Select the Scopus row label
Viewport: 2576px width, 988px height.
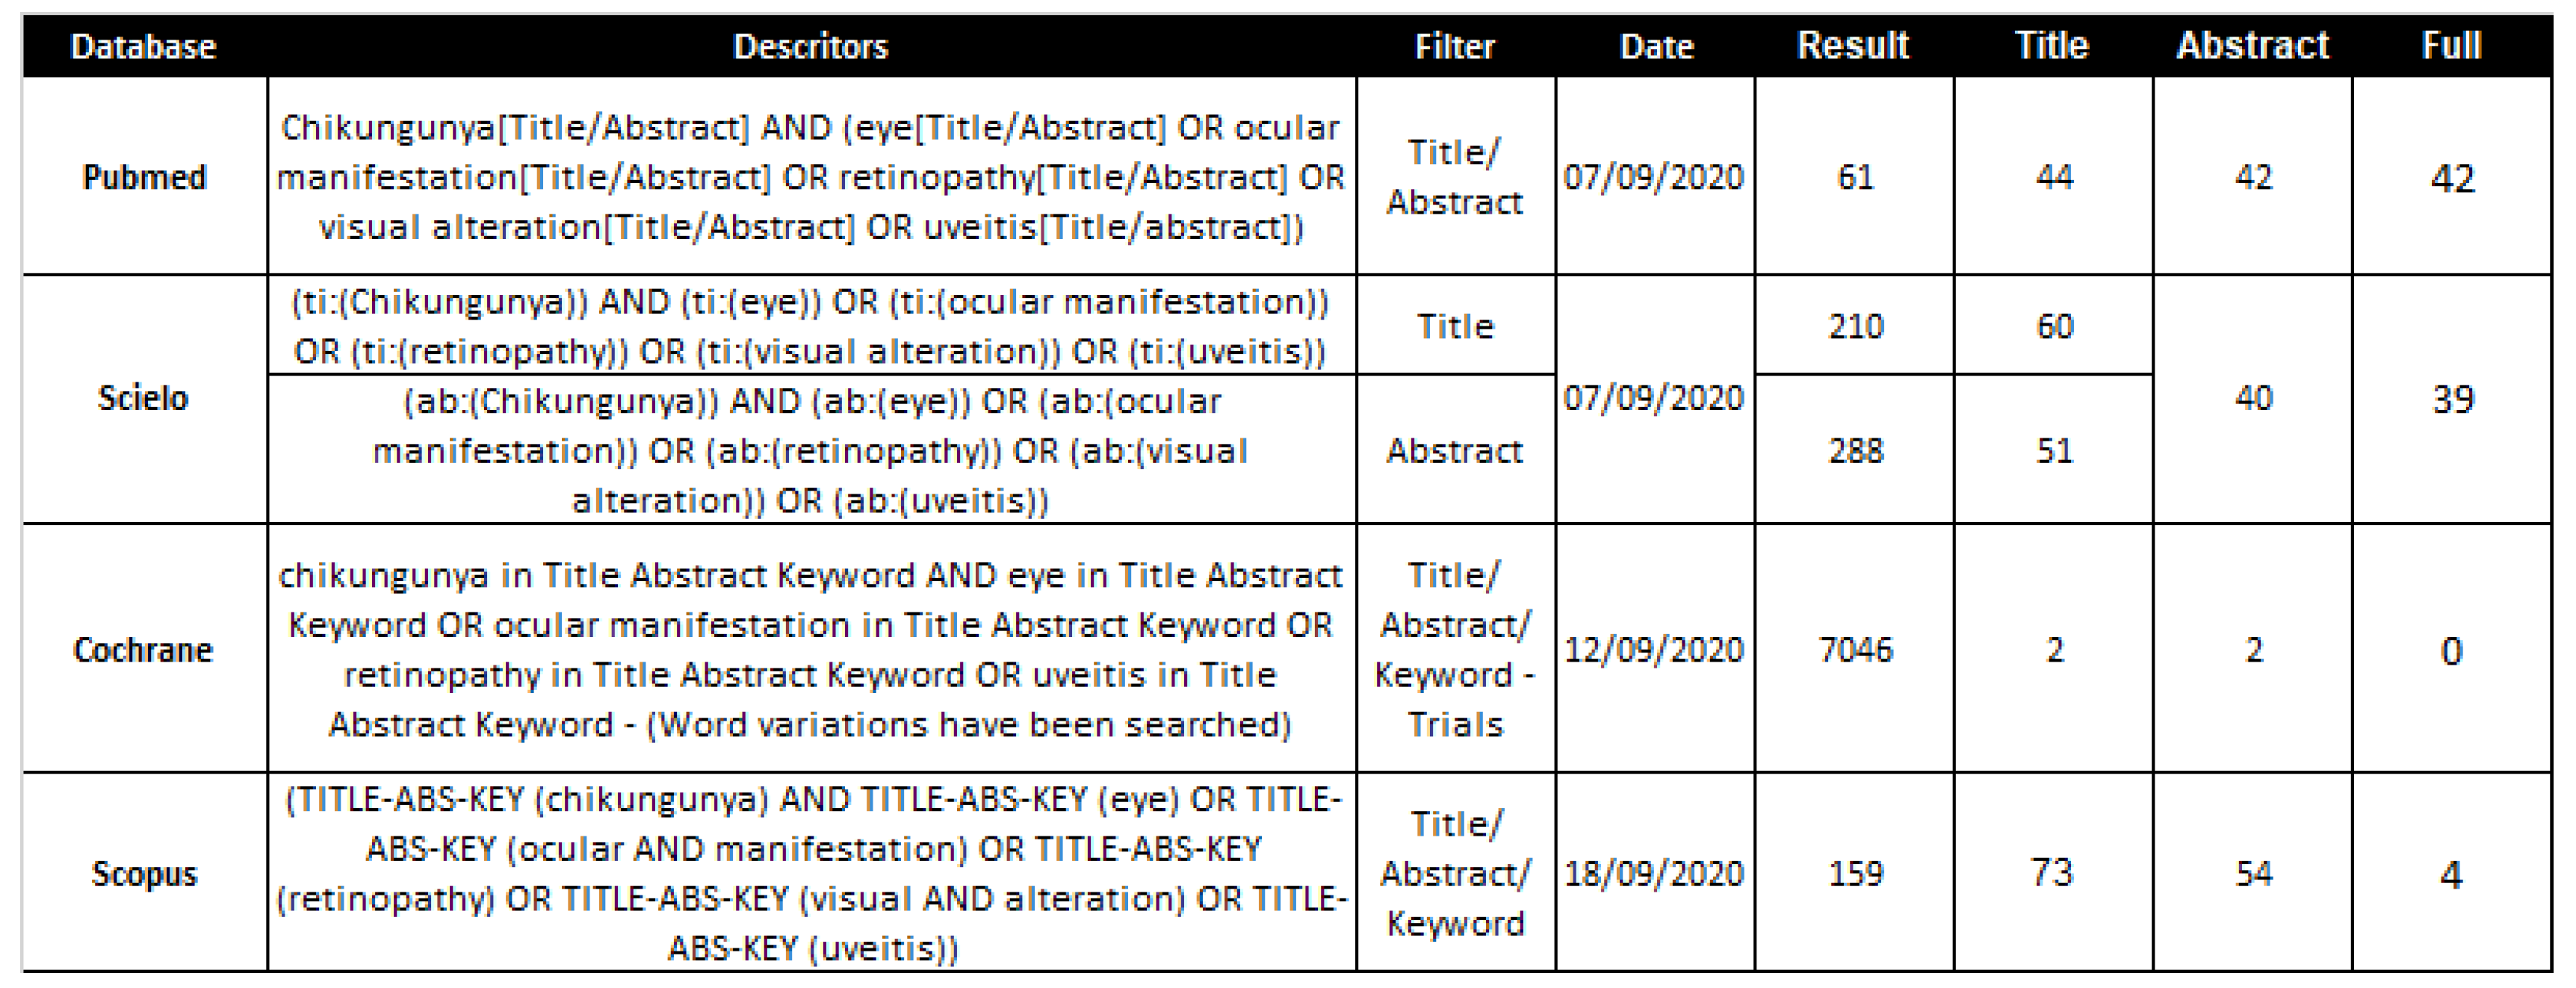point(144,873)
